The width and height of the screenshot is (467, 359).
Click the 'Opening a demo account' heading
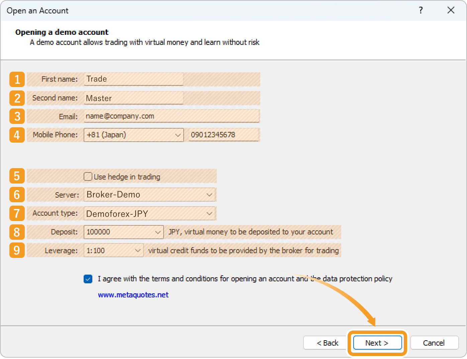point(62,32)
